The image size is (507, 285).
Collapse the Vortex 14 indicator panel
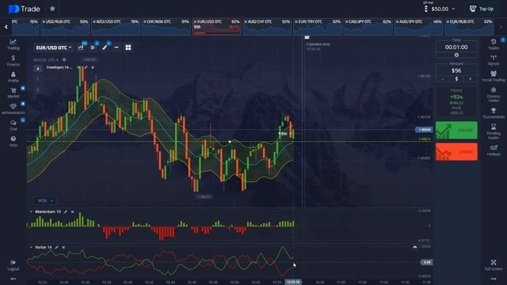[31, 247]
